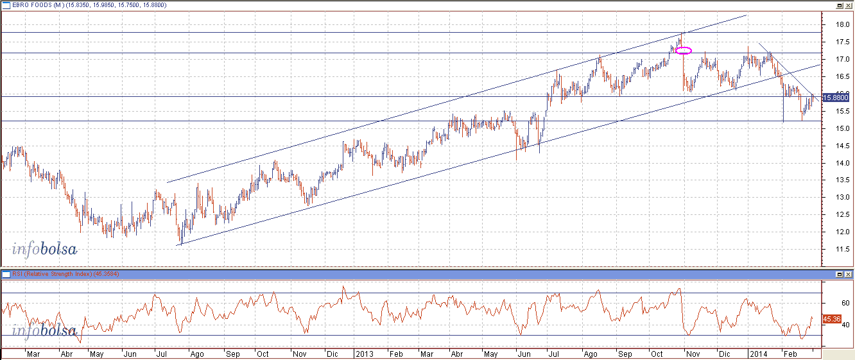
Task: Click the 60 level on RSI axis
Action: (x=845, y=302)
